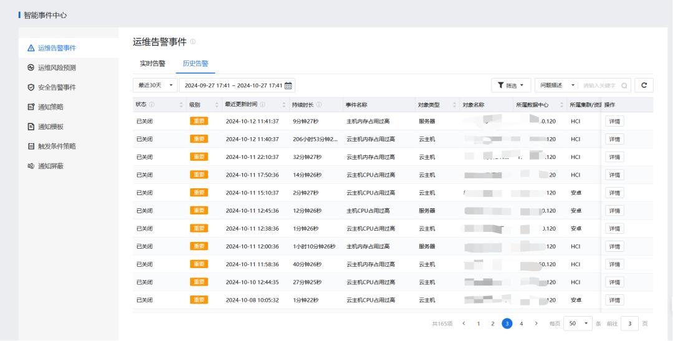The image size is (673, 341).
Task: Click the date range input field
Action: (237, 85)
